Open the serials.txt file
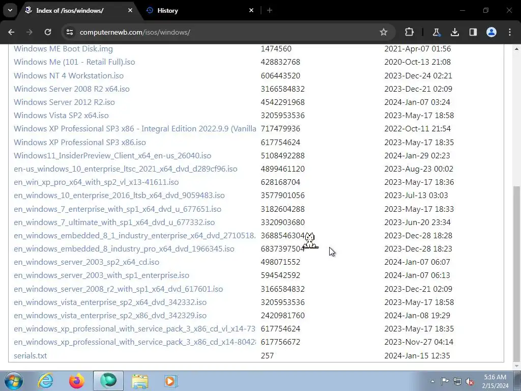 tap(30, 356)
